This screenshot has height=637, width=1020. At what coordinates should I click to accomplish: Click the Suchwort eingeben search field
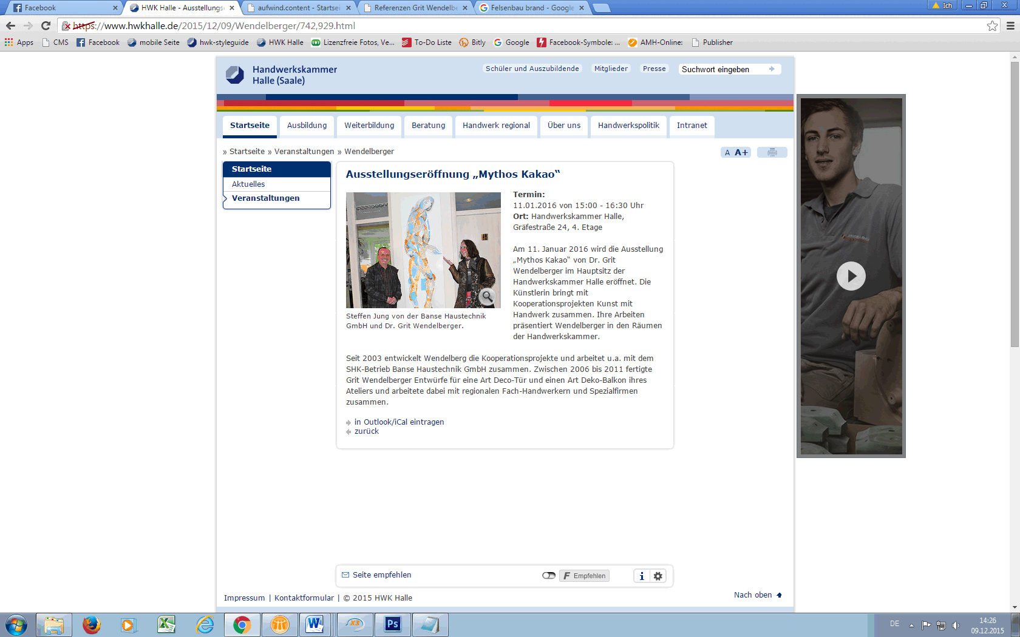722,69
